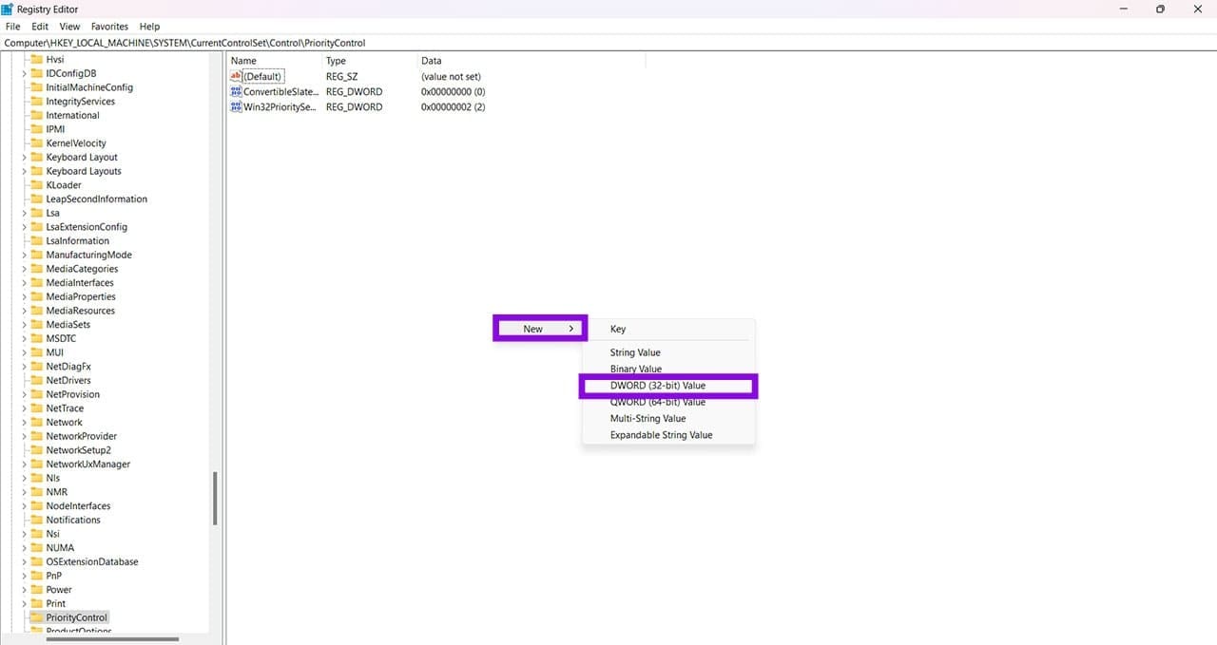Click the 0x00000002 (2) data cell
Image resolution: width=1217 pixels, height=645 pixels.
coord(454,107)
